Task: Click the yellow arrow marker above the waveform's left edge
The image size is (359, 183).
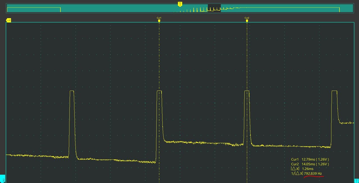Action: tap(8, 20)
